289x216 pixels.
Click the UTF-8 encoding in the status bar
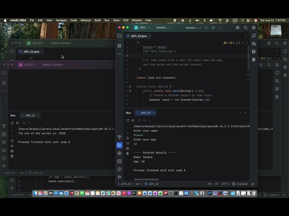click(225, 184)
